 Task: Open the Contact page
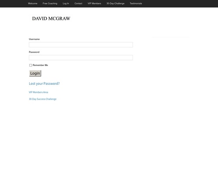coord(78,3)
